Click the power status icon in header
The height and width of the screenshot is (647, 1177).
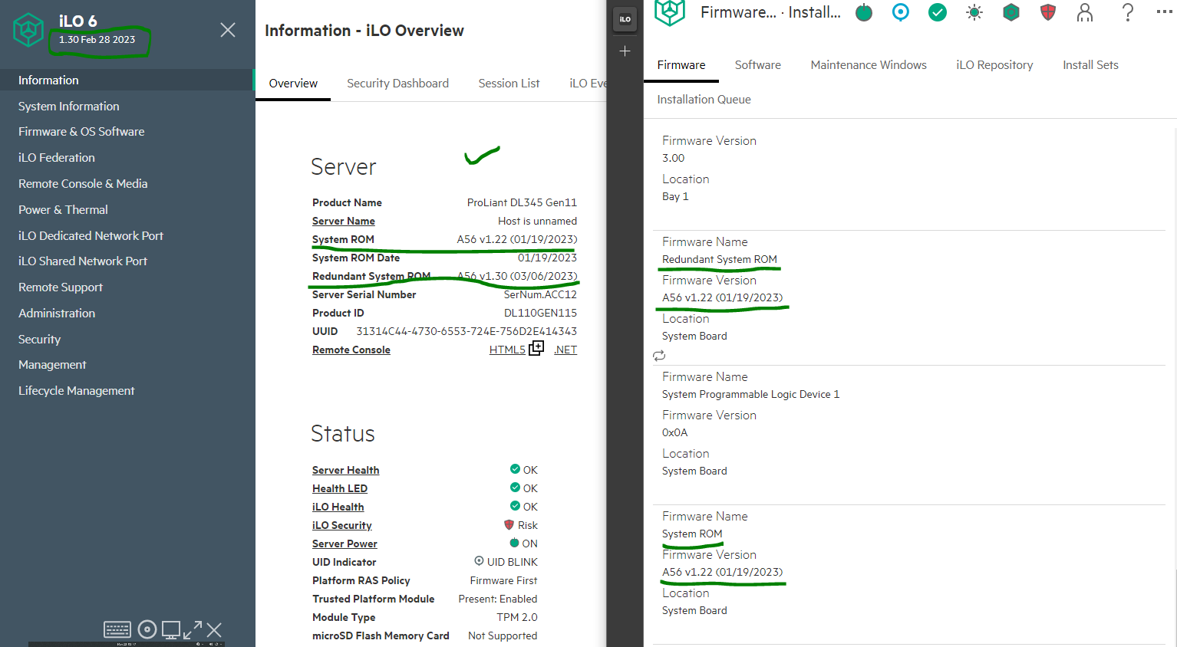pos(864,13)
